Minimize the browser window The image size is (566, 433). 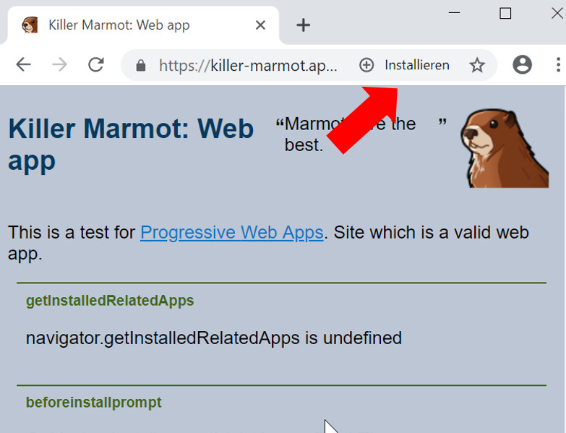pos(454,12)
